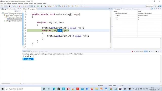Viewport: 162px width, 91px height.
Task: Click the green Resume button in toolbar
Action: pyautogui.click(x=16, y=6)
